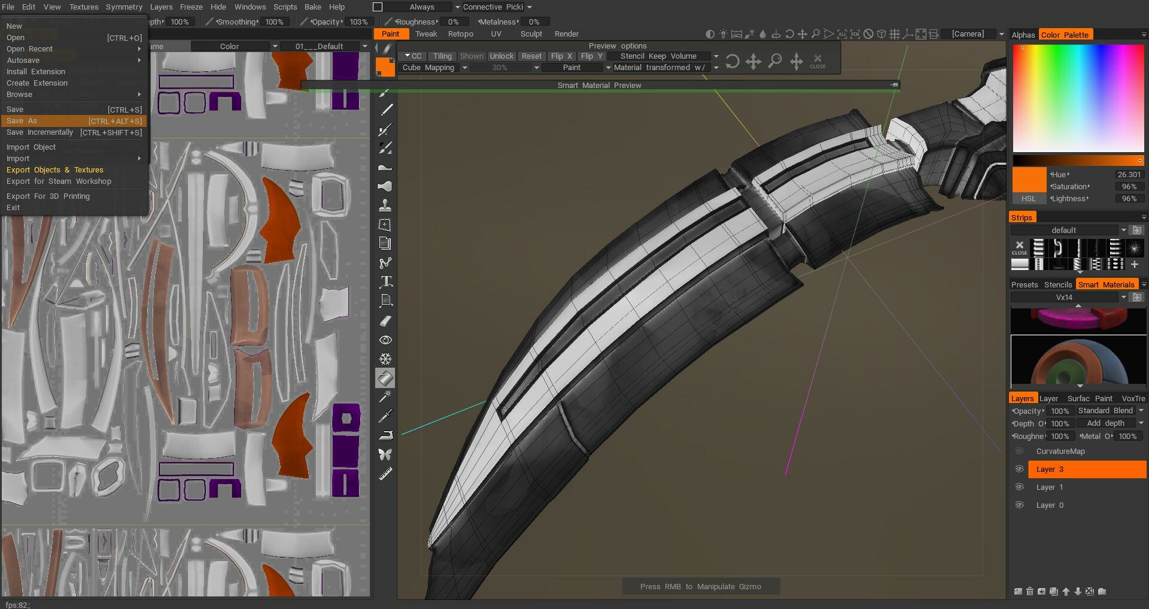1149x609 pixels.
Task: Open the Cube Mapping dropdown
Action: pos(464,68)
